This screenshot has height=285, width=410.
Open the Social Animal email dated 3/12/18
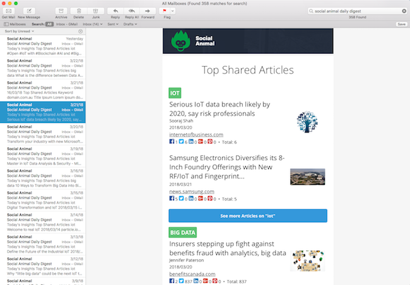[43, 266]
